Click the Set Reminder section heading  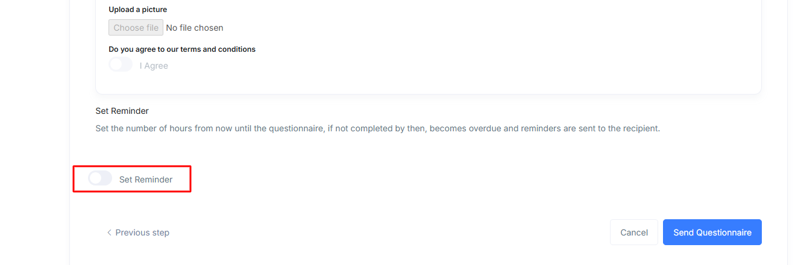[x=122, y=111]
